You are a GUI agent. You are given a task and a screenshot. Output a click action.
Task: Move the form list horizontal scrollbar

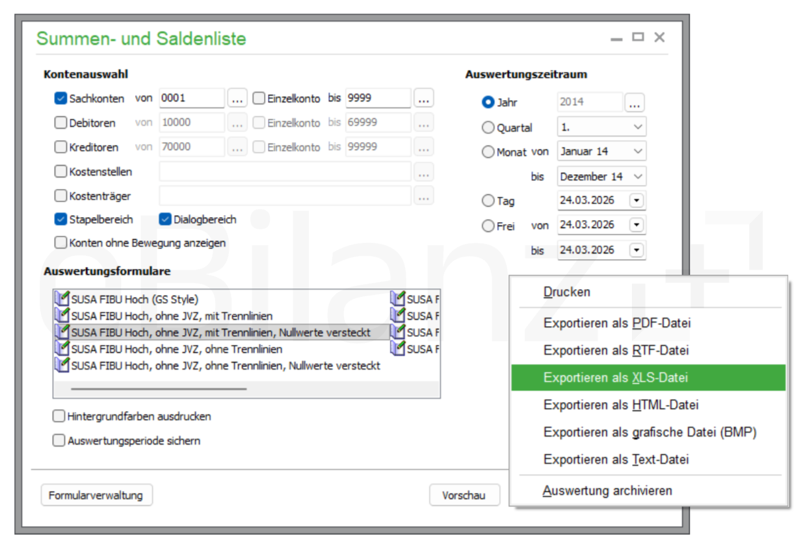[159, 389]
